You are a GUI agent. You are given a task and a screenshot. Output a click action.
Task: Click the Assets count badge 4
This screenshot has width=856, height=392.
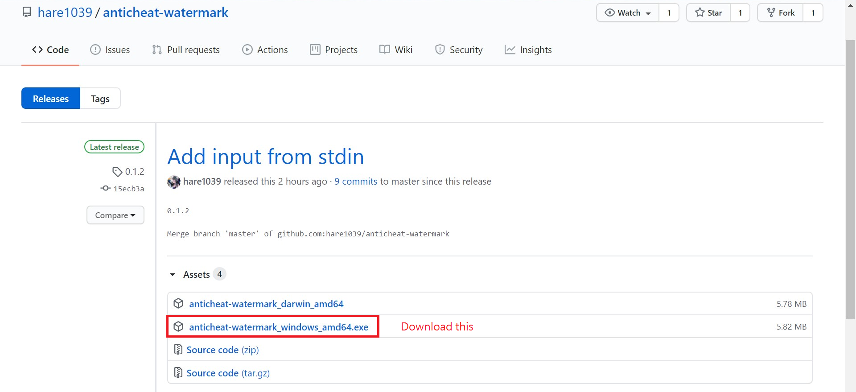[x=219, y=274]
